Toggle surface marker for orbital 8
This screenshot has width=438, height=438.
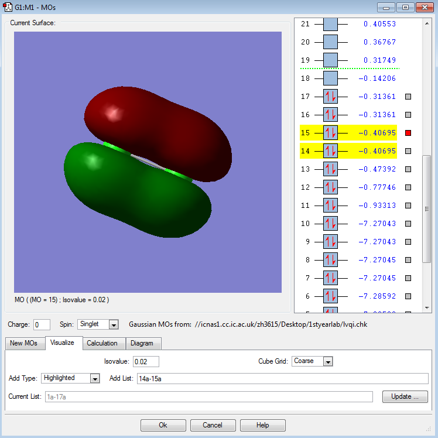(x=408, y=260)
